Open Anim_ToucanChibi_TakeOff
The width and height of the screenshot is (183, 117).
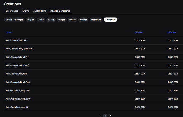[x=18, y=65]
